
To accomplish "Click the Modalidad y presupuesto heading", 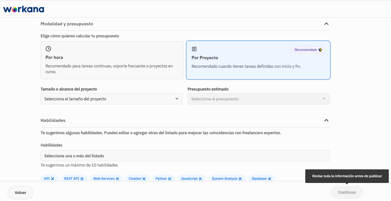I will (x=67, y=24).
